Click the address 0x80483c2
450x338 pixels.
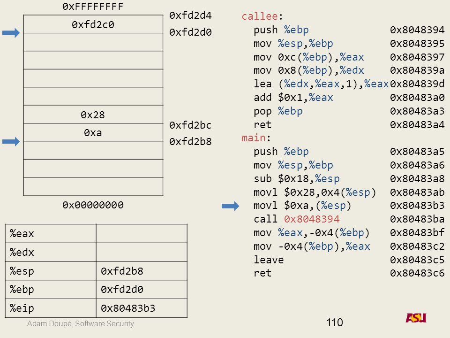coord(417,246)
